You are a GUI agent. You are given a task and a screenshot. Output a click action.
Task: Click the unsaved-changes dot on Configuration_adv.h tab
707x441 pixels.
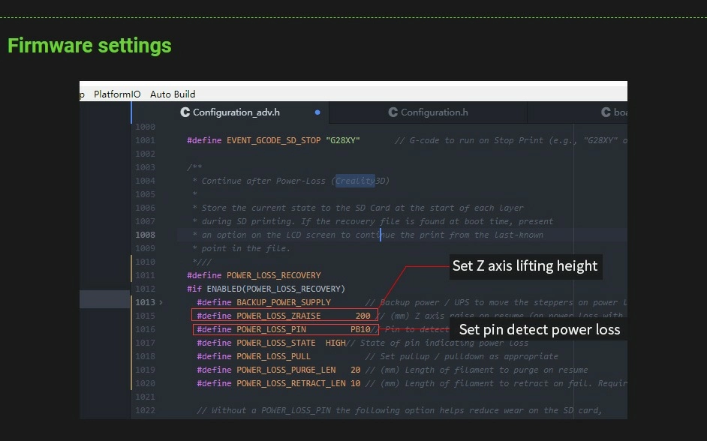pos(317,112)
